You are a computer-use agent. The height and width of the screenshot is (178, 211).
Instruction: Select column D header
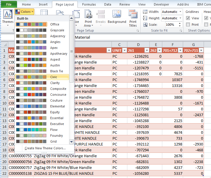(138, 44)
